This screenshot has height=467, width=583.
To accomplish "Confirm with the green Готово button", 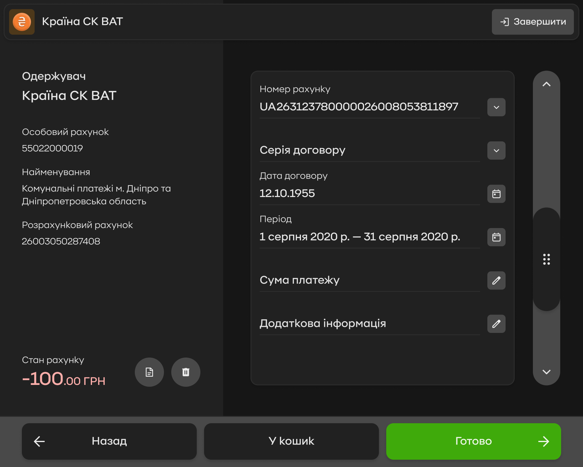I will point(474,441).
